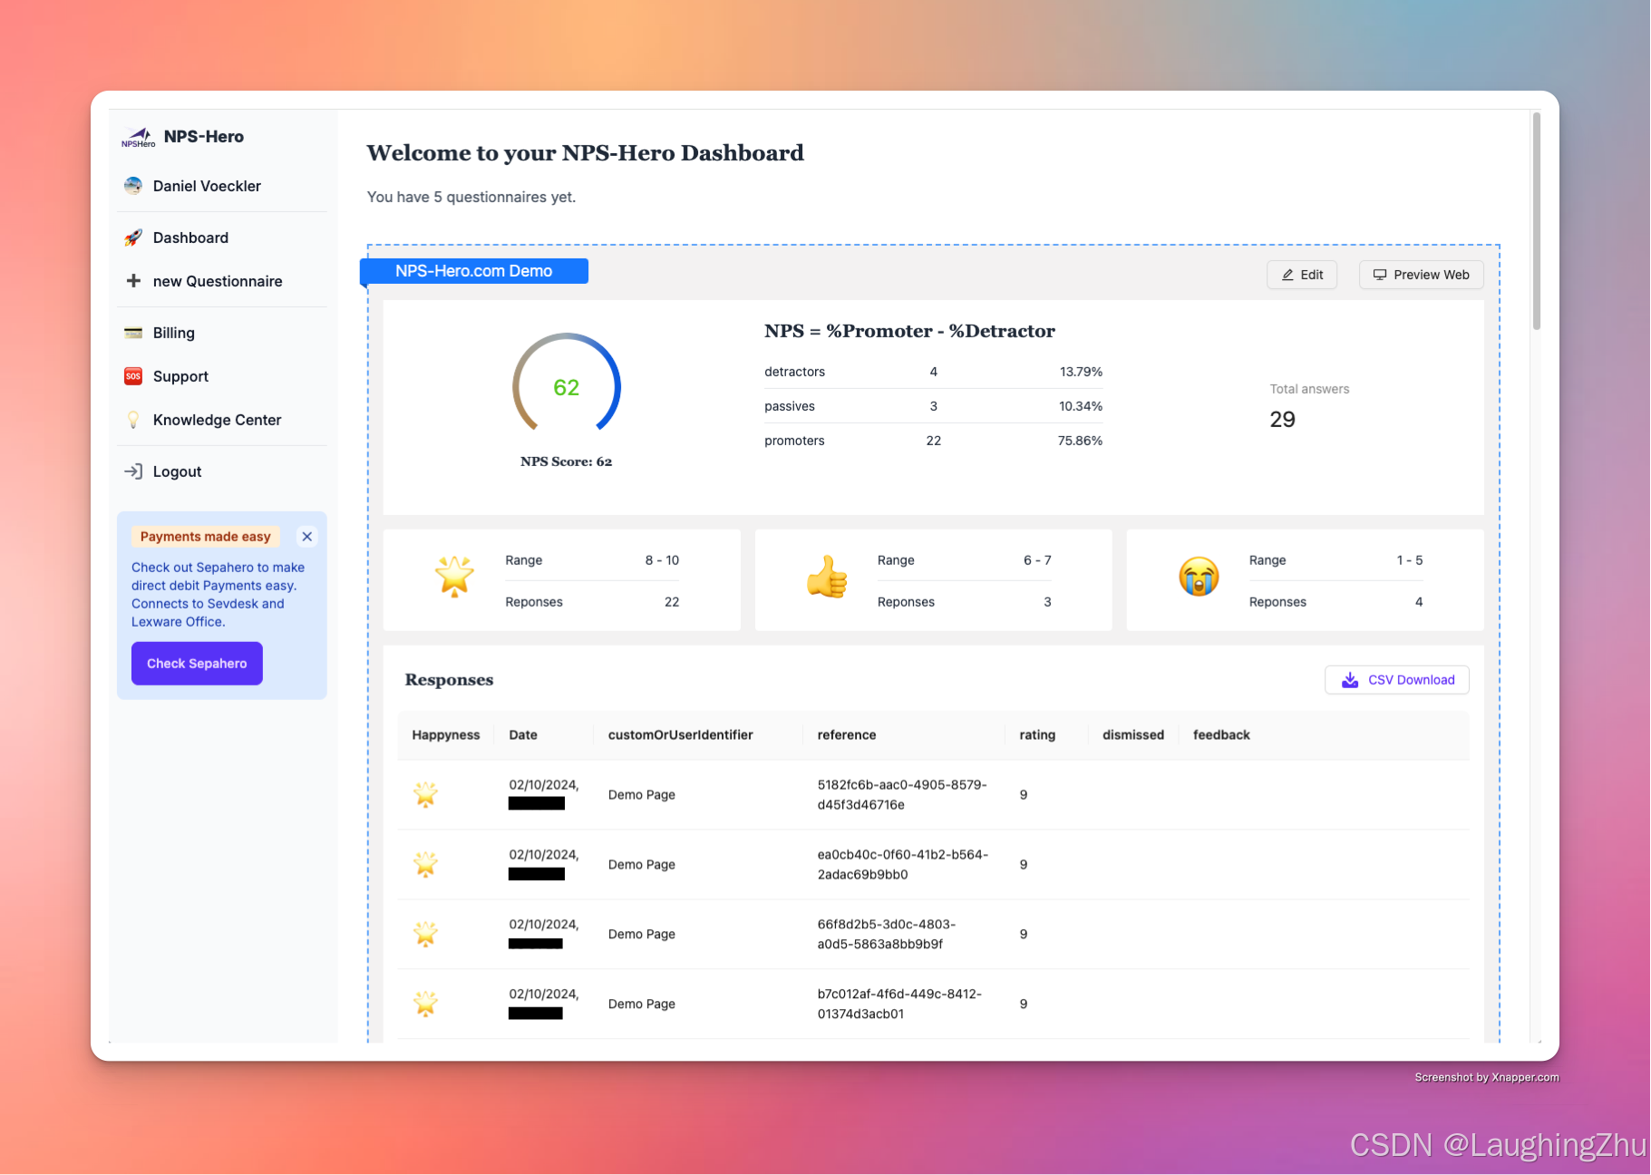Click the NPS-Hero logo icon
Screen dimensions: 1651x1175
(139, 137)
